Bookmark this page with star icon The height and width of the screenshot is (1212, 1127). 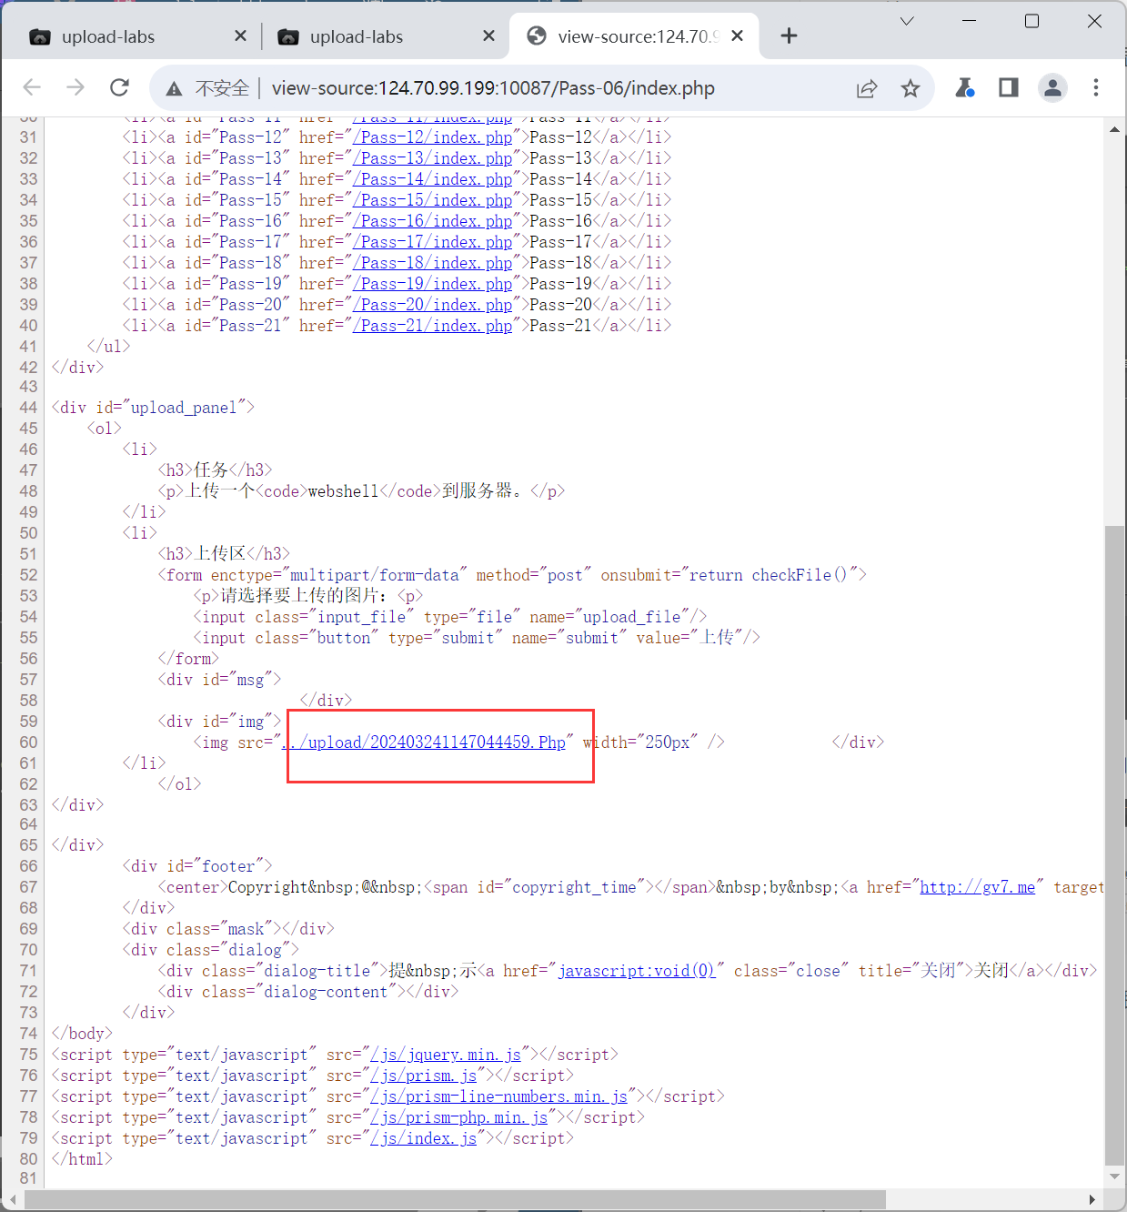click(x=910, y=88)
